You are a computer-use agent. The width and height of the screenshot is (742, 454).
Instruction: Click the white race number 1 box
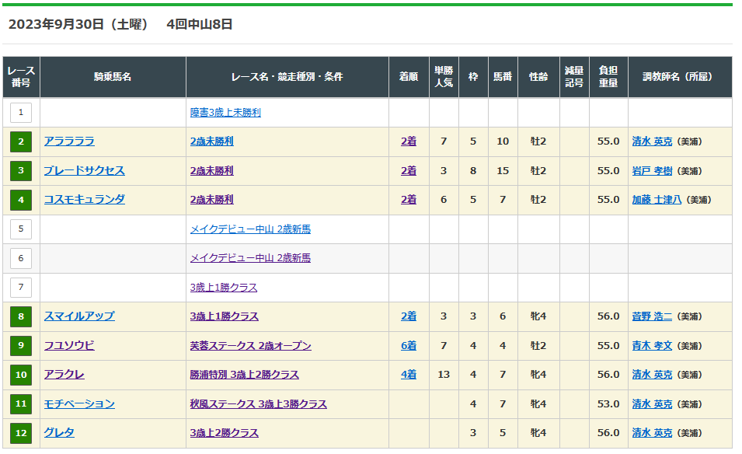point(21,113)
